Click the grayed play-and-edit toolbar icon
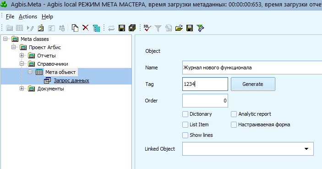 [x=30, y=28]
